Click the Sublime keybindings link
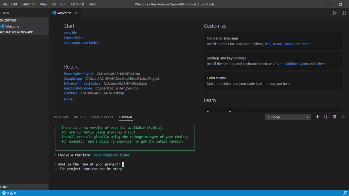The width and height of the screenshot is (349, 196). pyautogui.click(x=291, y=64)
